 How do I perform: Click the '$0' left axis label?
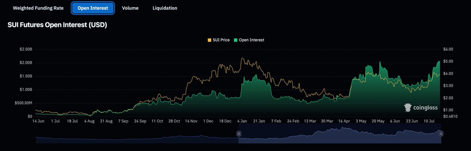click(x=30, y=116)
